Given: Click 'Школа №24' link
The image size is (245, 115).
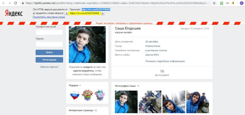Looking at the screenshot, I should [152, 55].
